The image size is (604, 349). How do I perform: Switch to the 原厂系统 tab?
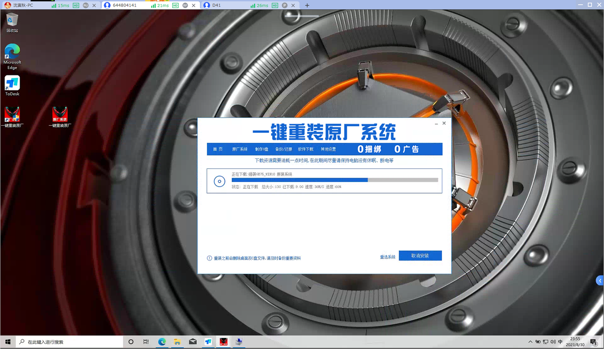pyautogui.click(x=240, y=149)
